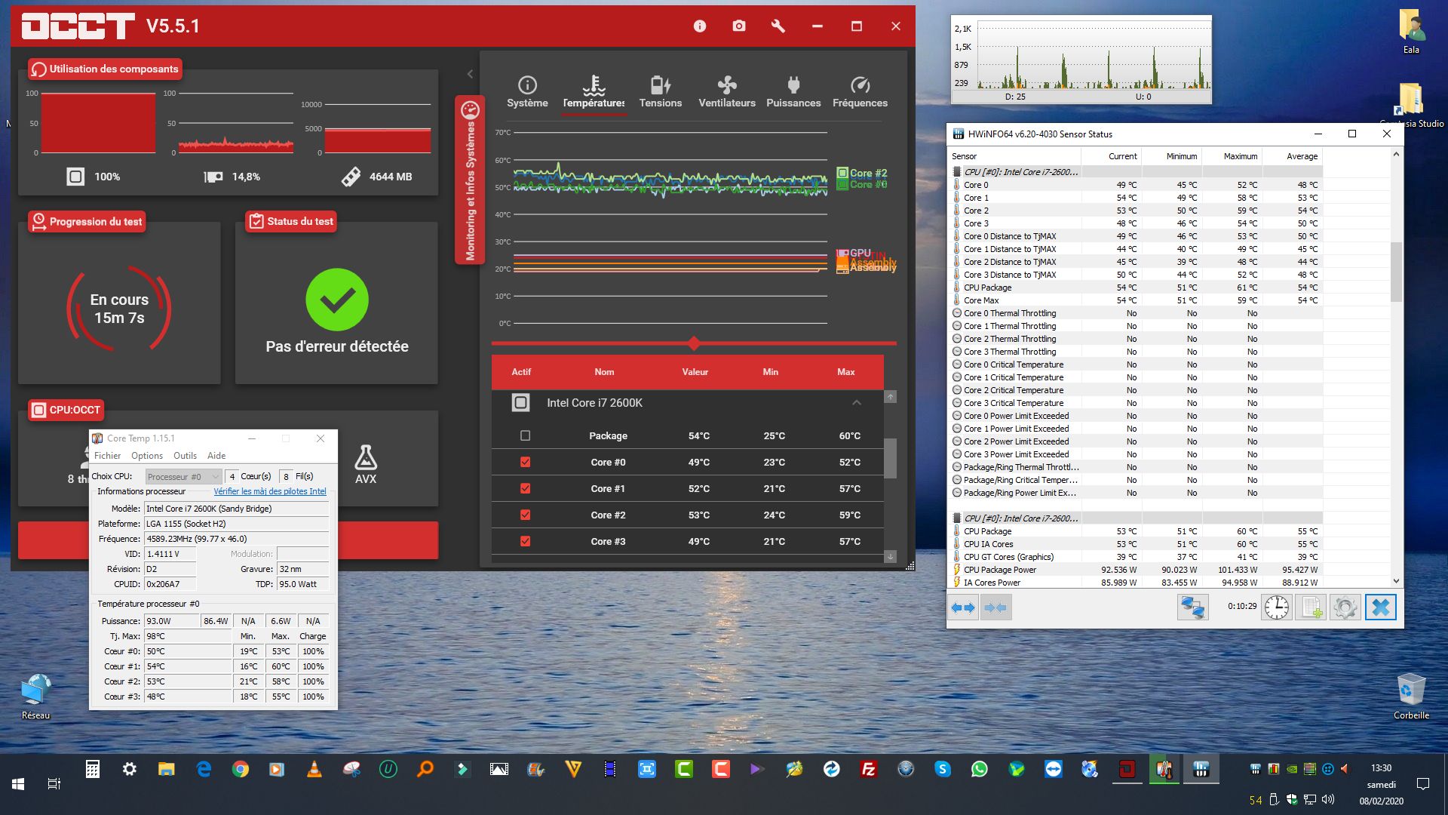Open Skype from the taskbar

point(942,769)
